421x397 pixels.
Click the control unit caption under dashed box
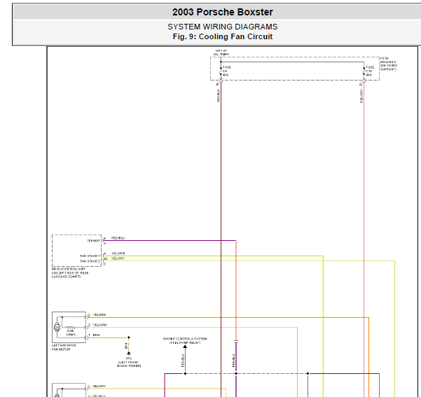[70, 273]
